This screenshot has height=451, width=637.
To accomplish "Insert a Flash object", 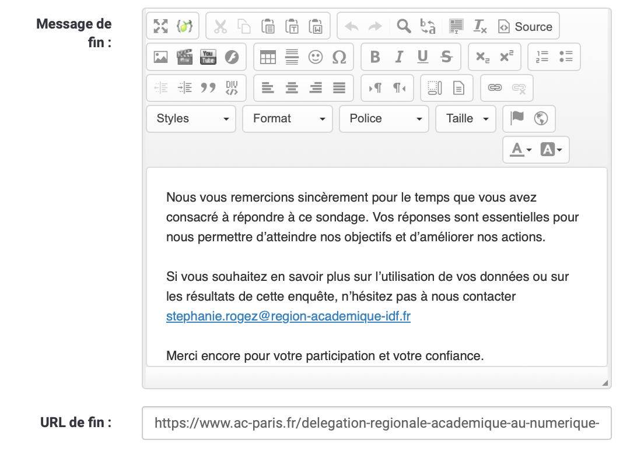I will (x=232, y=57).
